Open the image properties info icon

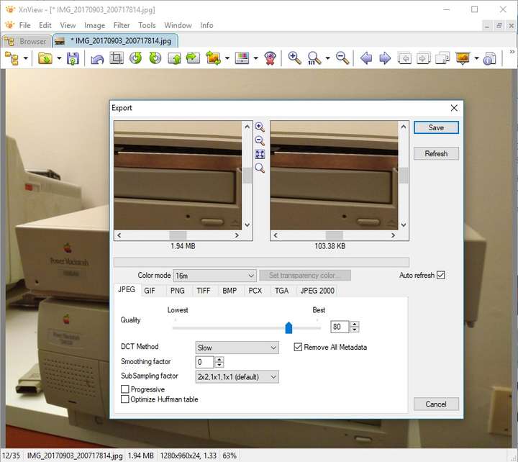[490, 58]
